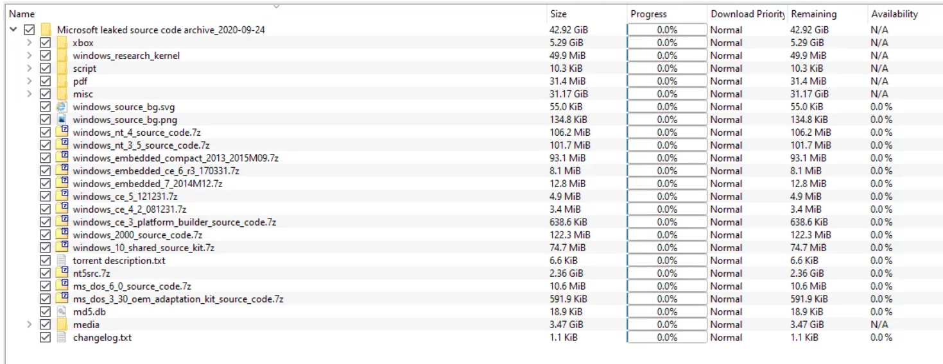Click the windows_source_bg.svg file icon
This screenshot has width=943, height=364.
(x=62, y=107)
